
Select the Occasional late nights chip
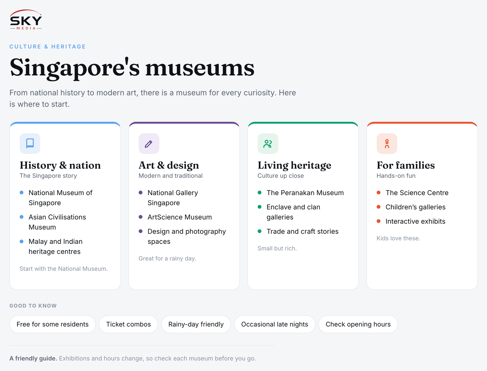pos(275,324)
